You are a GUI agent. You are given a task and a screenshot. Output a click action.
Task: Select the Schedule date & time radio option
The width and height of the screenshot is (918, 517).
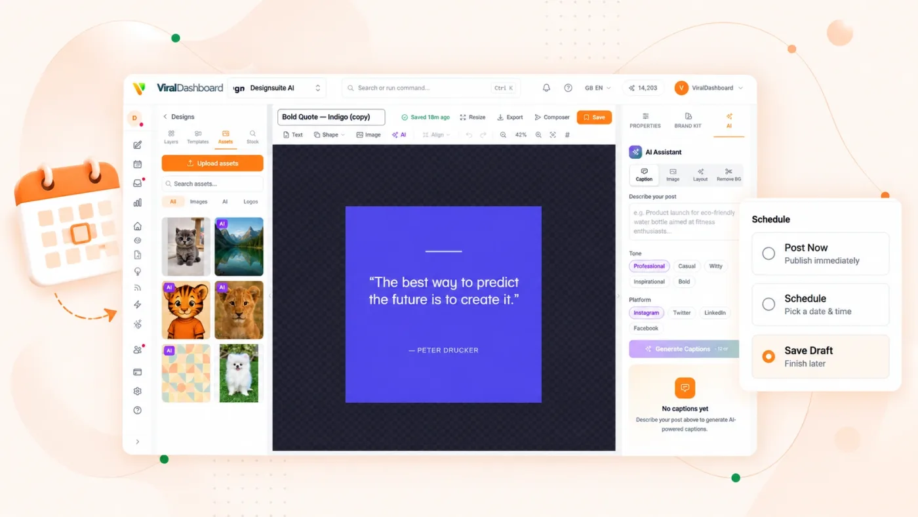768,304
